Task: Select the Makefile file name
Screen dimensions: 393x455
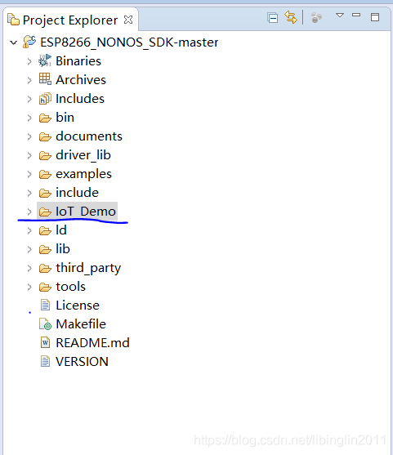Action: click(x=81, y=324)
